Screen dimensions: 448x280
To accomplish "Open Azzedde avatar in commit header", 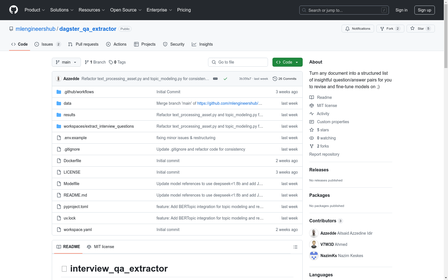I will [59, 79].
